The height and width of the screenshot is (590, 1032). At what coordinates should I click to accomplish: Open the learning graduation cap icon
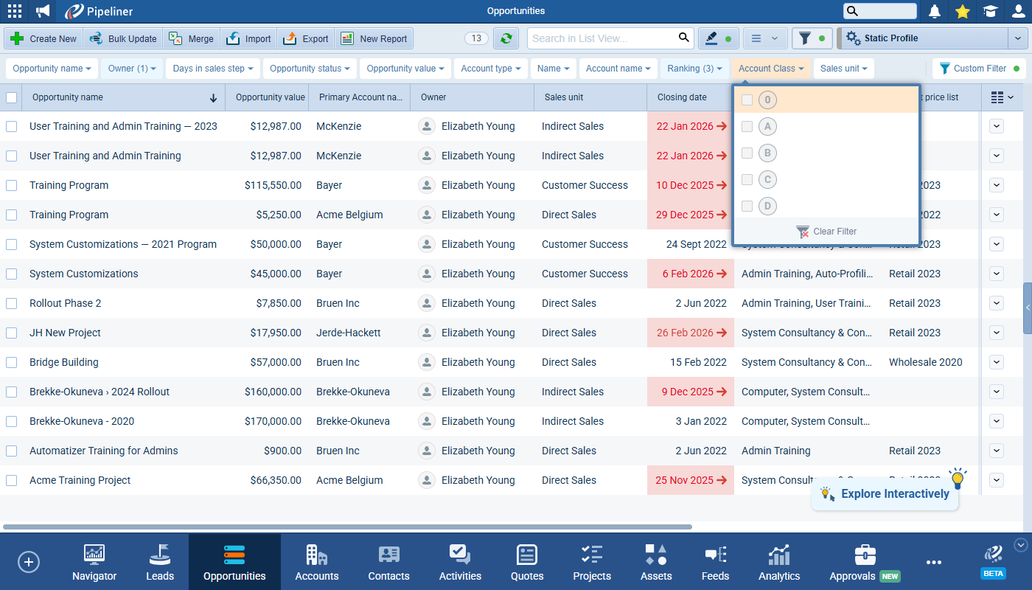tap(990, 11)
